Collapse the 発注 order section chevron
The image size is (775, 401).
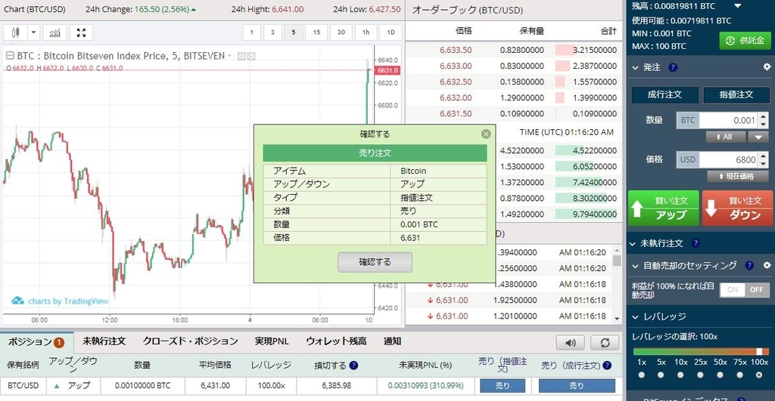point(635,67)
